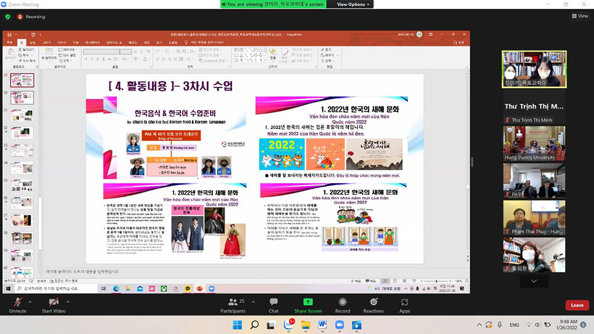Image resolution: width=594 pixels, height=334 pixels.
Task: Open the Zoom Apps panel
Action: click(x=404, y=305)
